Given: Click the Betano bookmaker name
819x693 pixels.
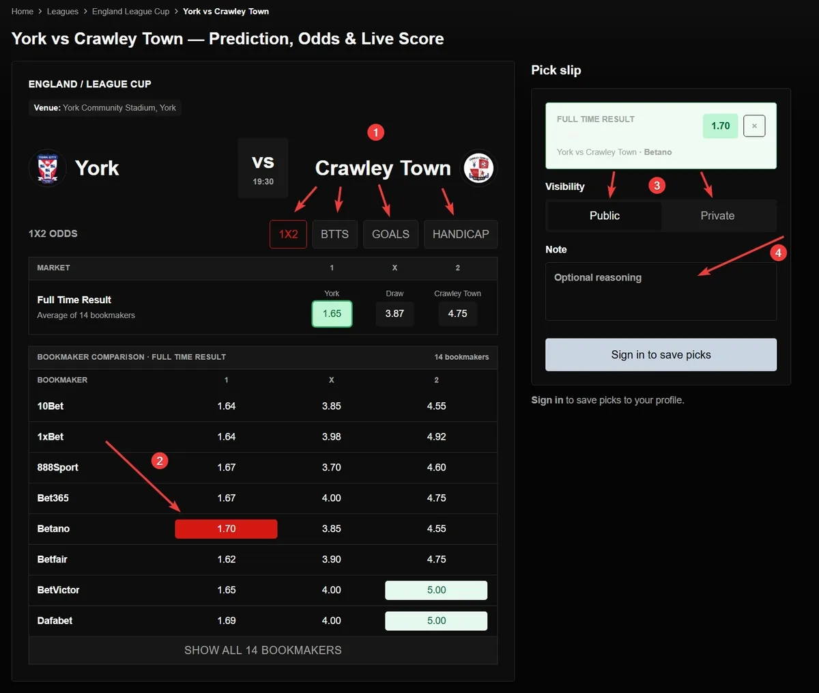Looking at the screenshot, I should point(53,529).
